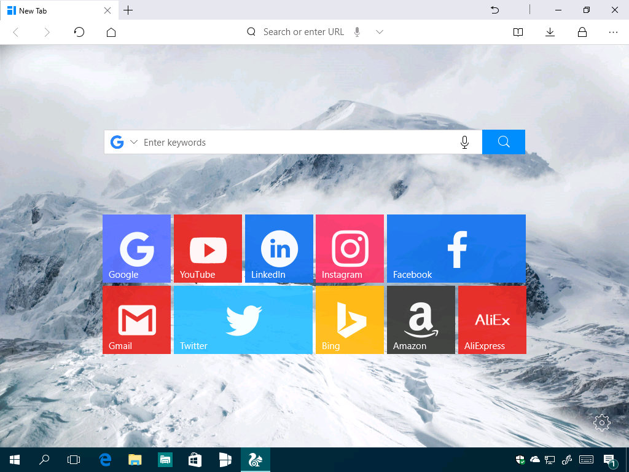Image resolution: width=629 pixels, height=472 pixels.
Task: Open the YouTube speed dial tile
Action: pos(208,248)
